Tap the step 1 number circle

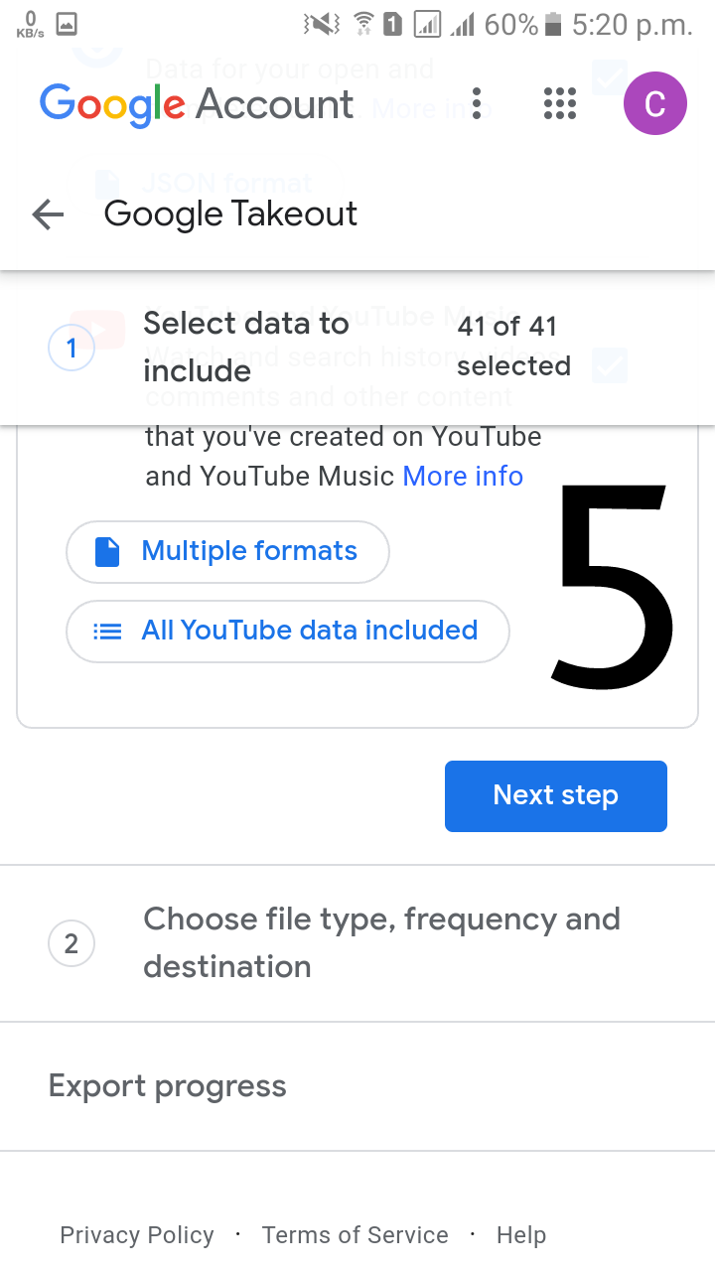pyautogui.click(x=71, y=349)
